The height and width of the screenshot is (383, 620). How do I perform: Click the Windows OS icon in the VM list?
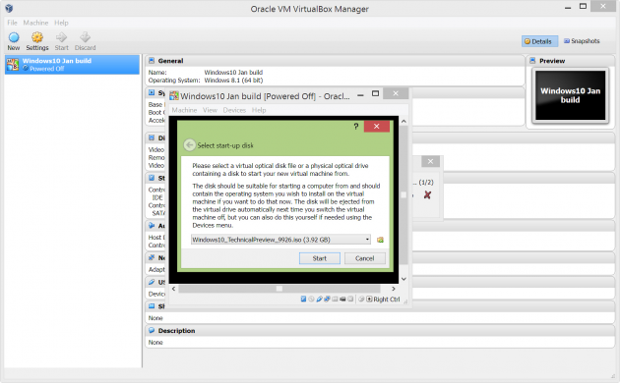tap(13, 64)
